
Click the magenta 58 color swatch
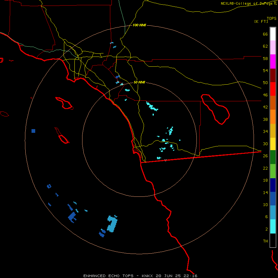273,61
